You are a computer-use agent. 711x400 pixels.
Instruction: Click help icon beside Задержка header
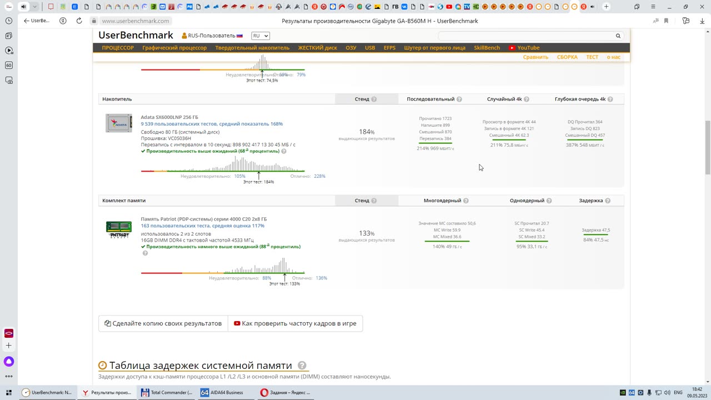tap(608, 201)
